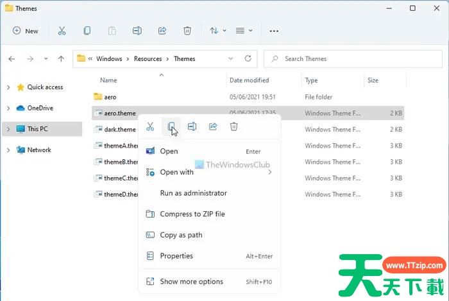Go forward with the Forward arrow
The image size is (449, 301).
[30, 59]
